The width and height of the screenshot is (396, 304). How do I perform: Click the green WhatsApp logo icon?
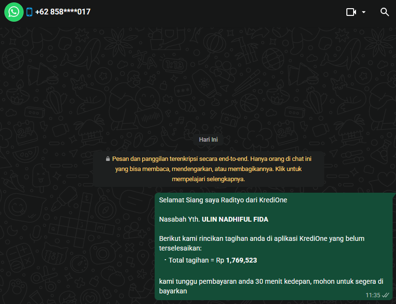(14, 12)
